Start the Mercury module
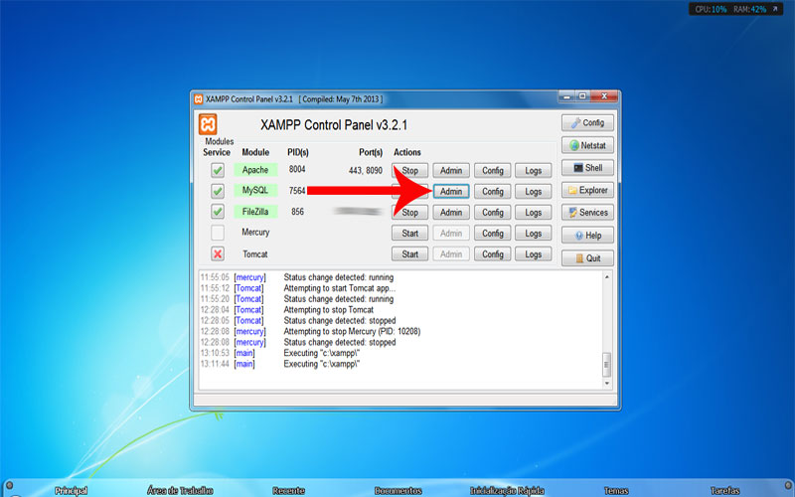The width and height of the screenshot is (795, 497). click(409, 234)
